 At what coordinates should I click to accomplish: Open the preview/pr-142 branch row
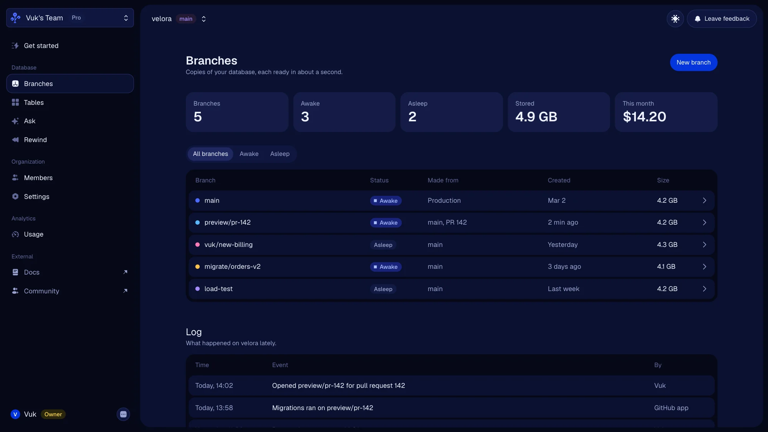[451, 223]
